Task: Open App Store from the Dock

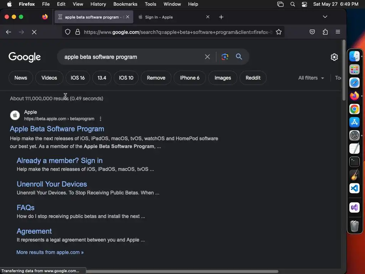Action: point(355,122)
